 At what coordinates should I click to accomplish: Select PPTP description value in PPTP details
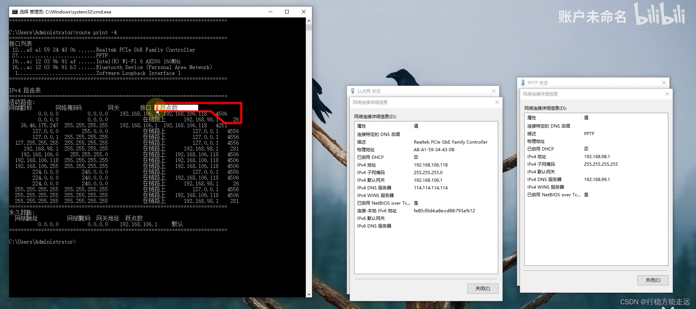tap(589, 134)
